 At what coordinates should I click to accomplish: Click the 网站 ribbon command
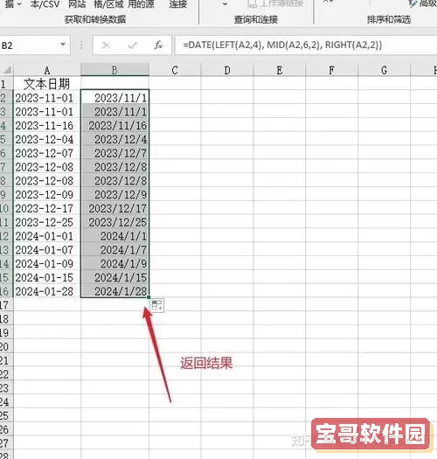pyautogui.click(x=77, y=4)
